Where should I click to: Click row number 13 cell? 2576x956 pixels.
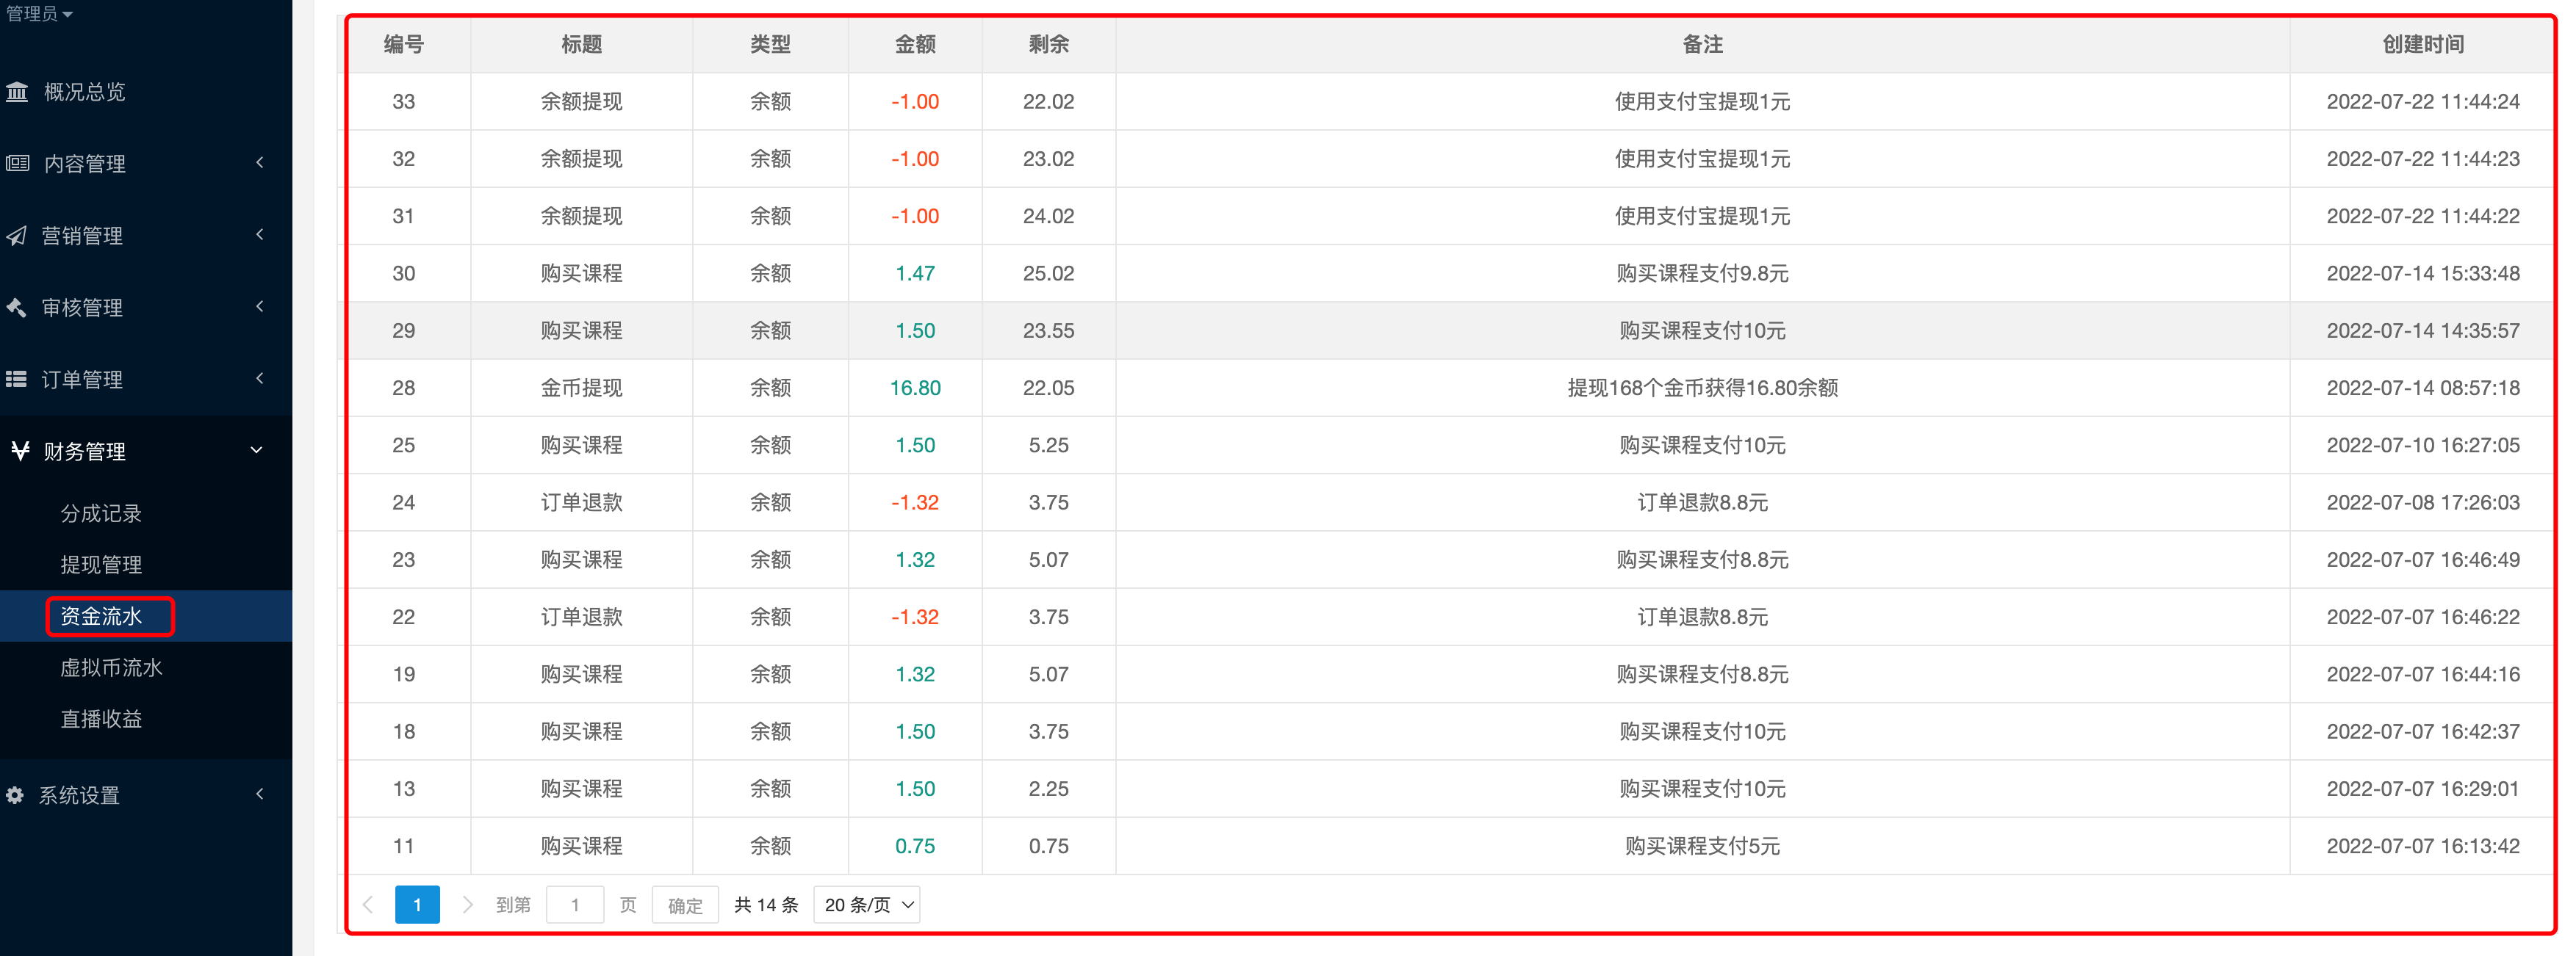click(x=404, y=789)
